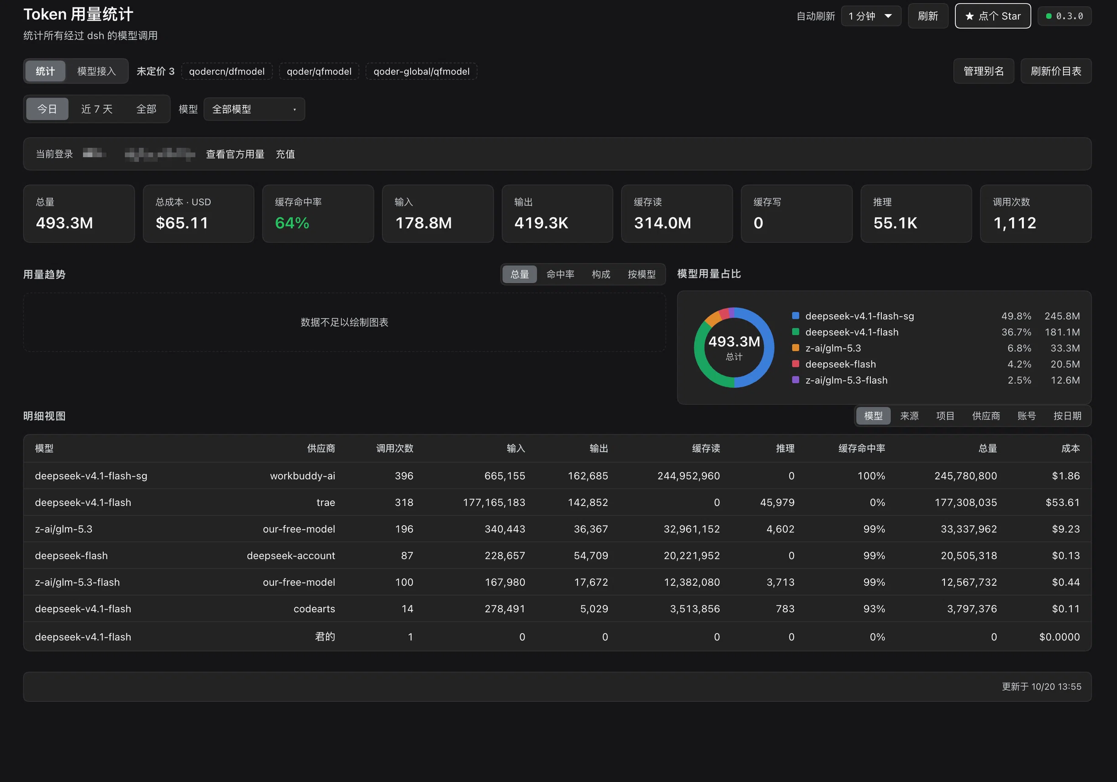The image size is (1117, 782).
Task: Switch detail view to 模型
Action: click(873, 416)
